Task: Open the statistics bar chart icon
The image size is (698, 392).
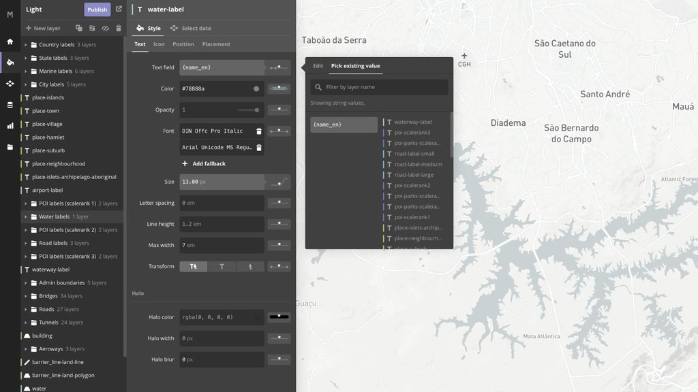Action: point(10,126)
